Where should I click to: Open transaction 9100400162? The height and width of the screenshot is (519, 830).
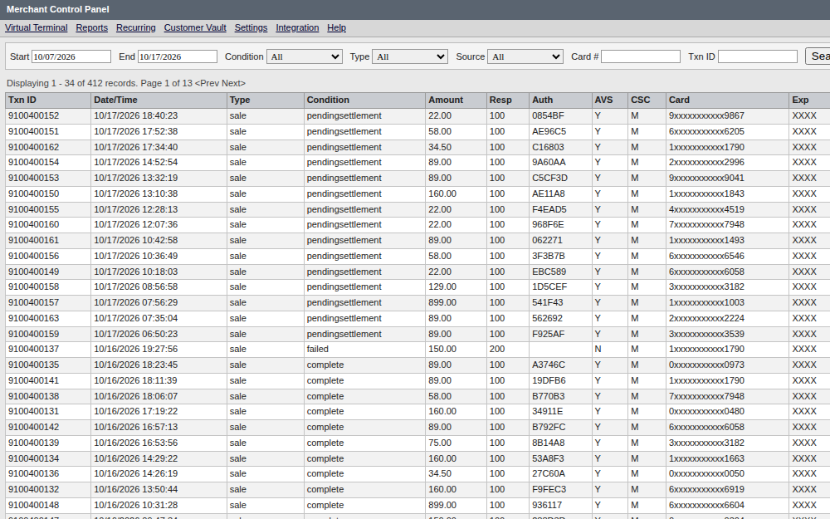33,147
